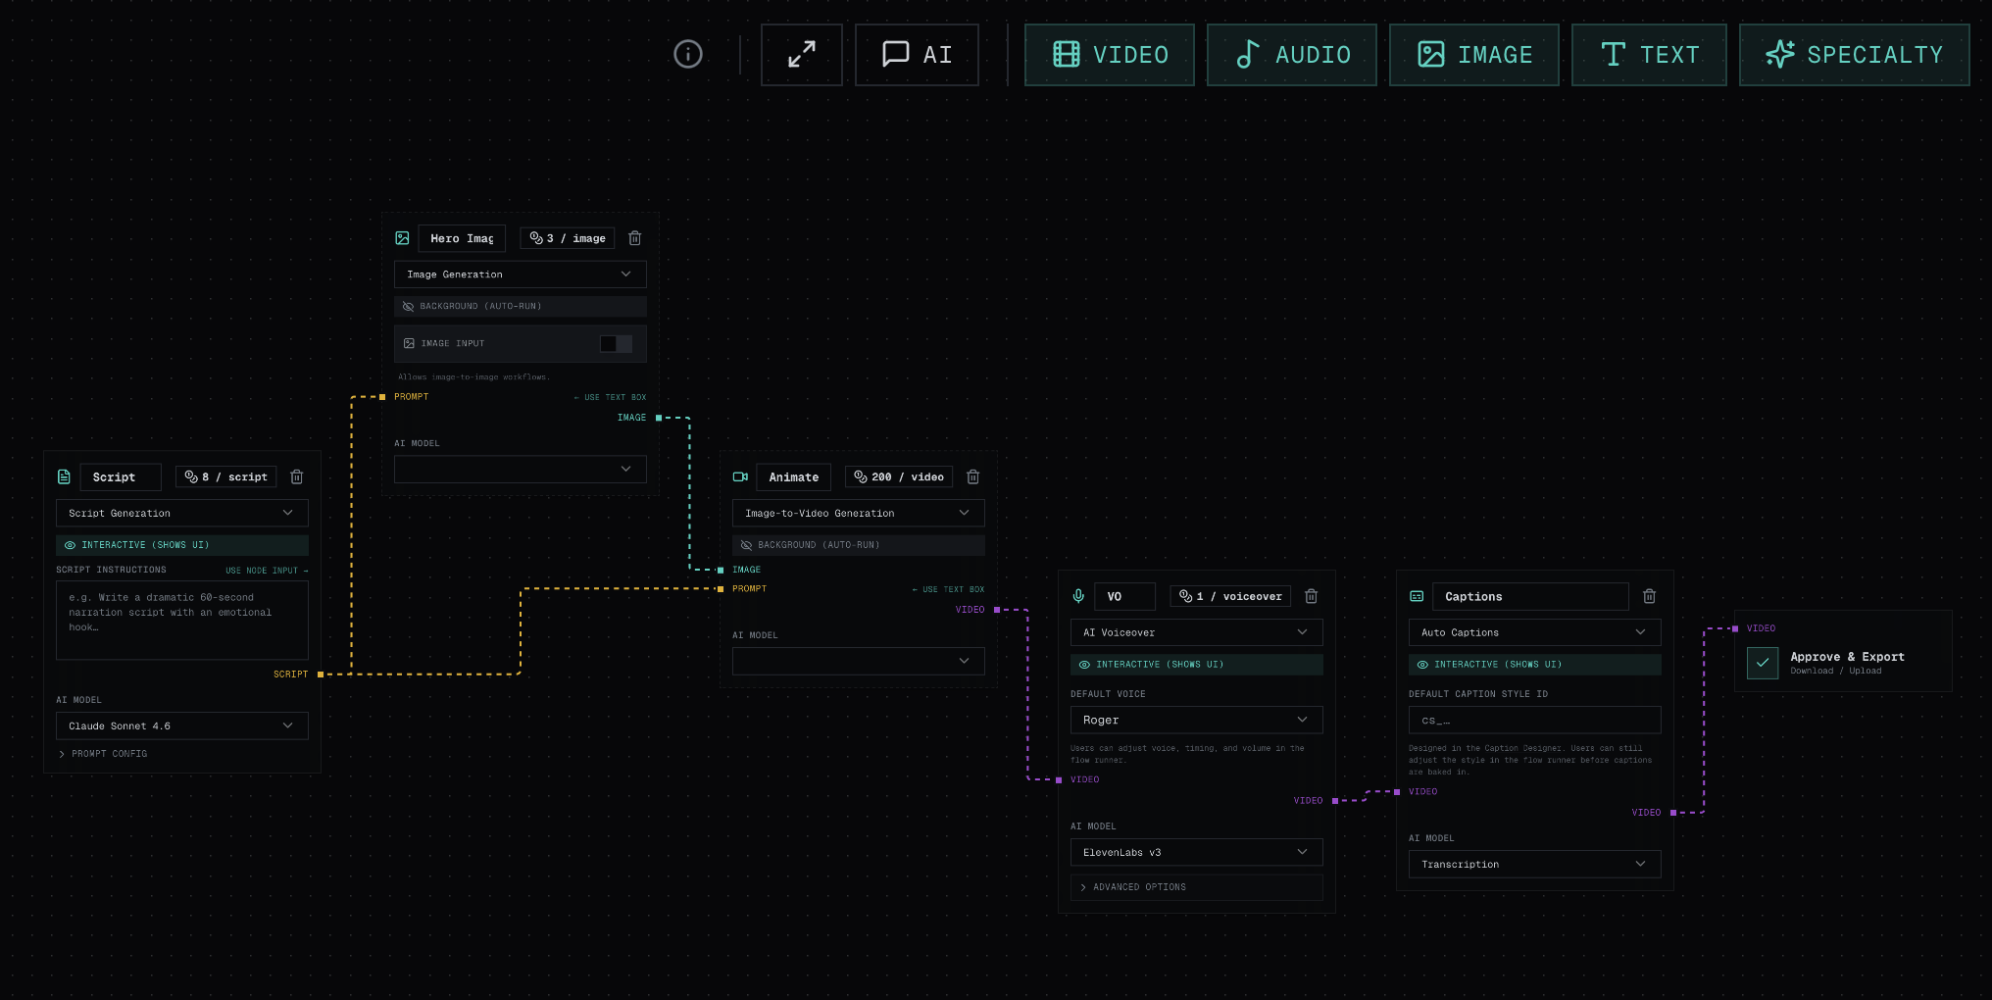Open the TEXT node category

pyautogui.click(x=1649, y=55)
